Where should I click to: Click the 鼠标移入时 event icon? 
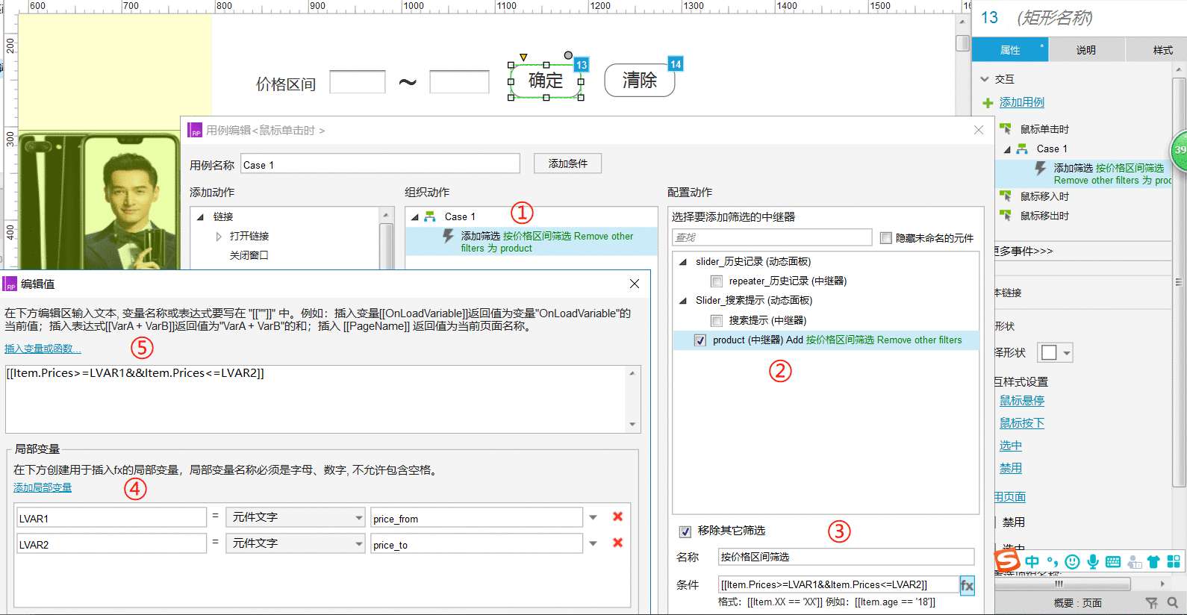tap(1006, 196)
